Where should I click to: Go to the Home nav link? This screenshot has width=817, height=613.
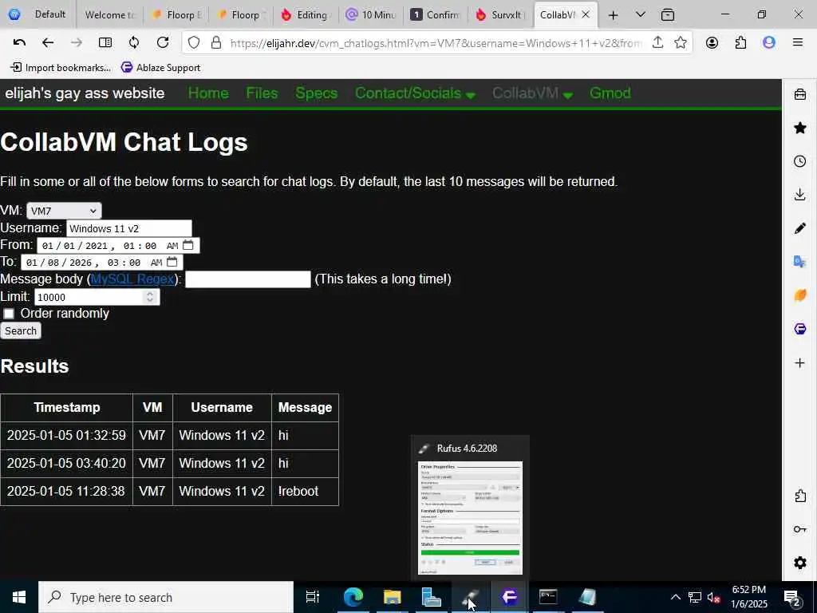click(208, 93)
